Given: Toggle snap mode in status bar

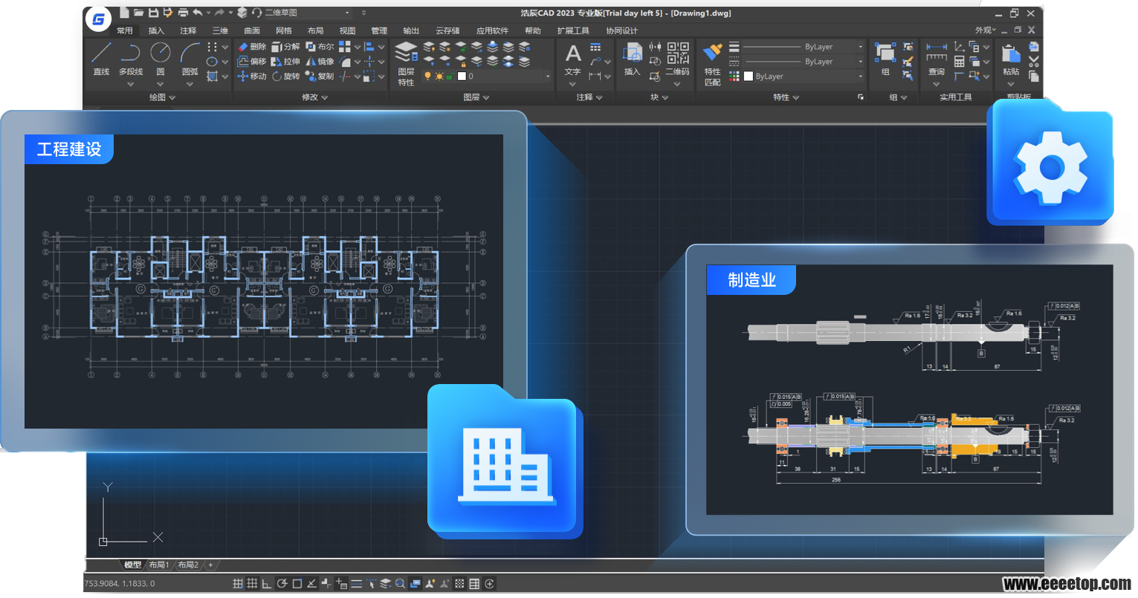Looking at the screenshot, I should (x=238, y=584).
